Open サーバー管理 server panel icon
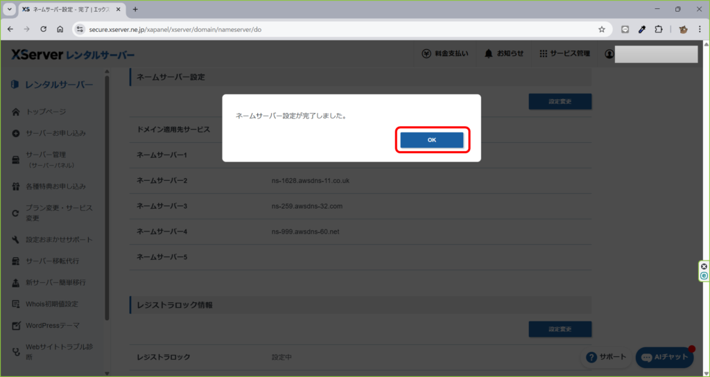This screenshot has width=710, height=377. click(16, 160)
